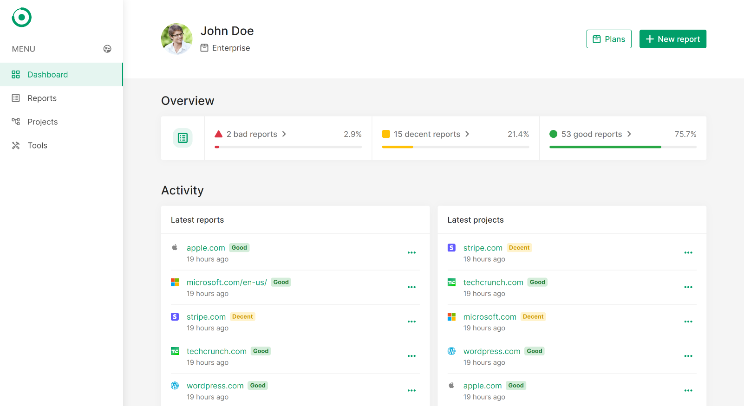Screen dimensions: 744x406
Task: Click the Enterprise plan label
Action: (x=231, y=48)
